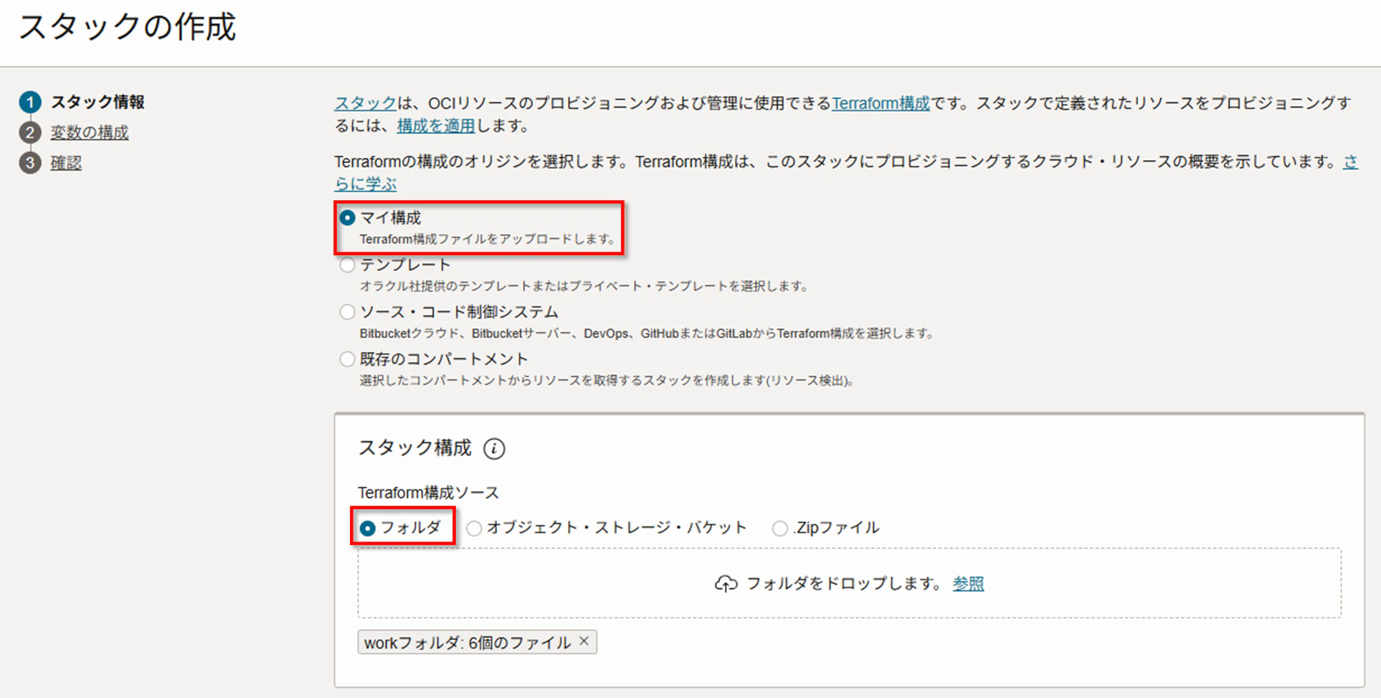Image resolution: width=1381 pixels, height=698 pixels.
Task: Remove the workフォルダ file chip with X
Action: [x=584, y=641]
